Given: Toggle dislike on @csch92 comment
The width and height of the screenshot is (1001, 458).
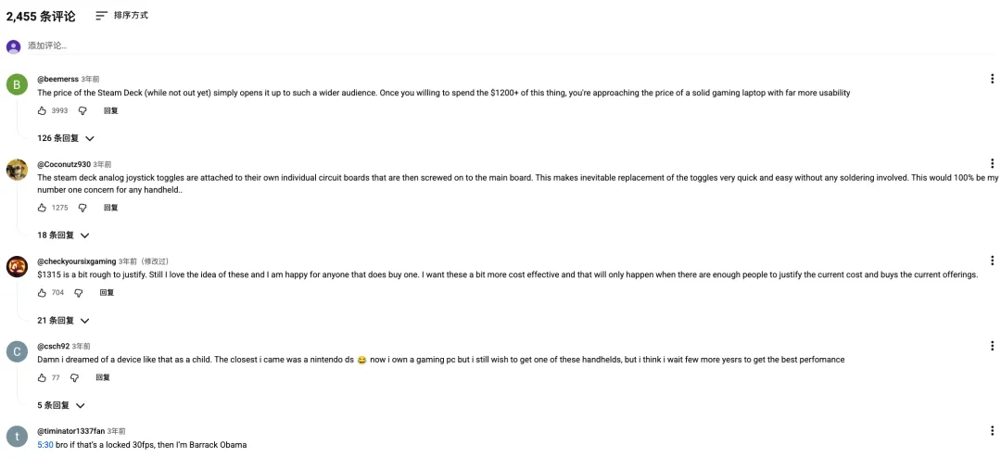Looking at the screenshot, I should (75, 377).
